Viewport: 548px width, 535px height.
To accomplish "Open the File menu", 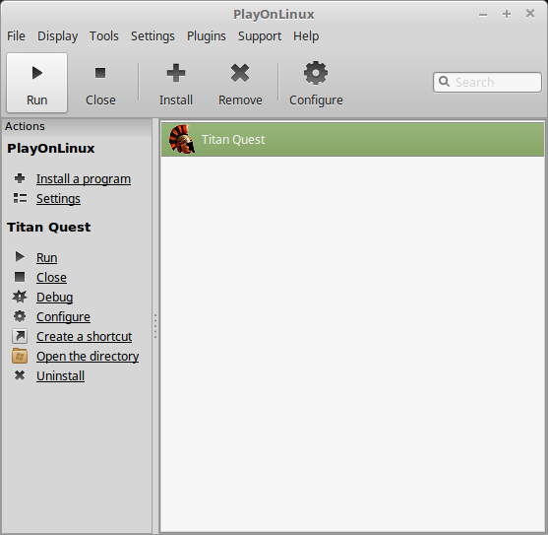I will coord(16,36).
